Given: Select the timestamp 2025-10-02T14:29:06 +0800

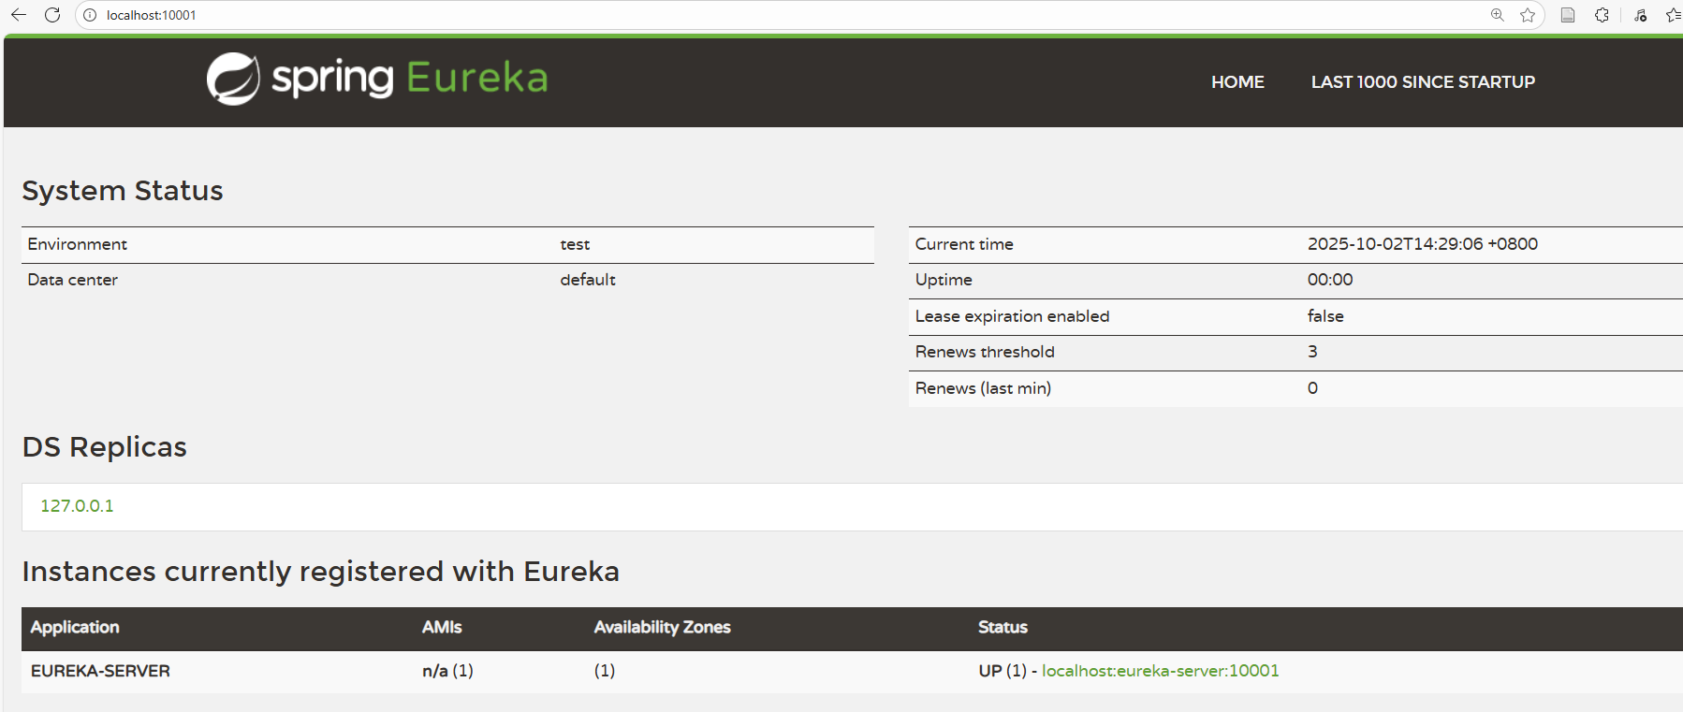Looking at the screenshot, I should click(1423, 244).
